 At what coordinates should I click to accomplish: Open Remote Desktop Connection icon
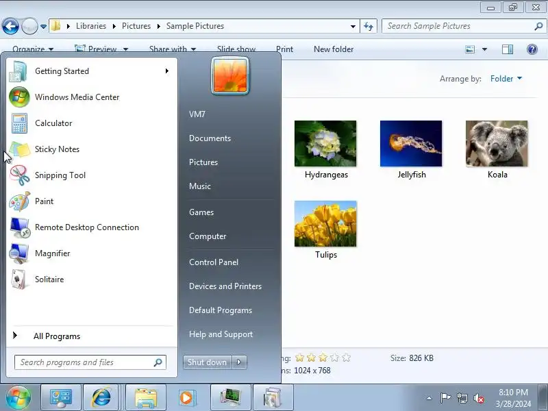coord(20,227)
